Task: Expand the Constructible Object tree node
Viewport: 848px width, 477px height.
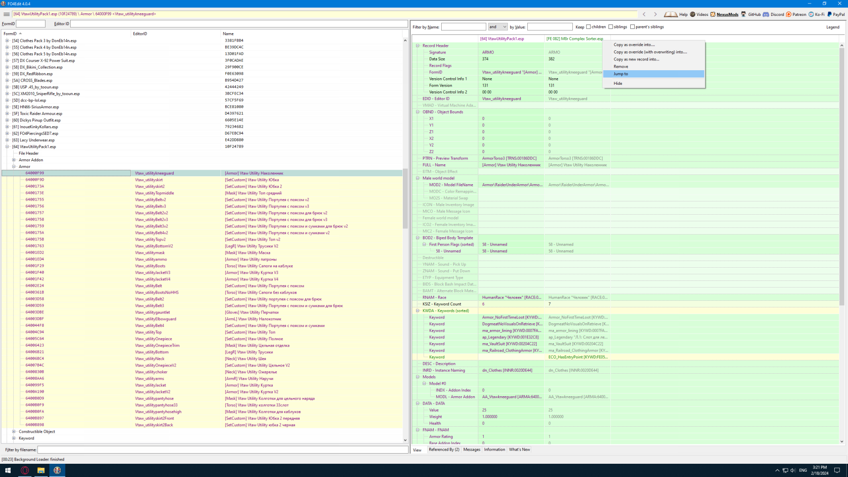Action: click(14, 432)
